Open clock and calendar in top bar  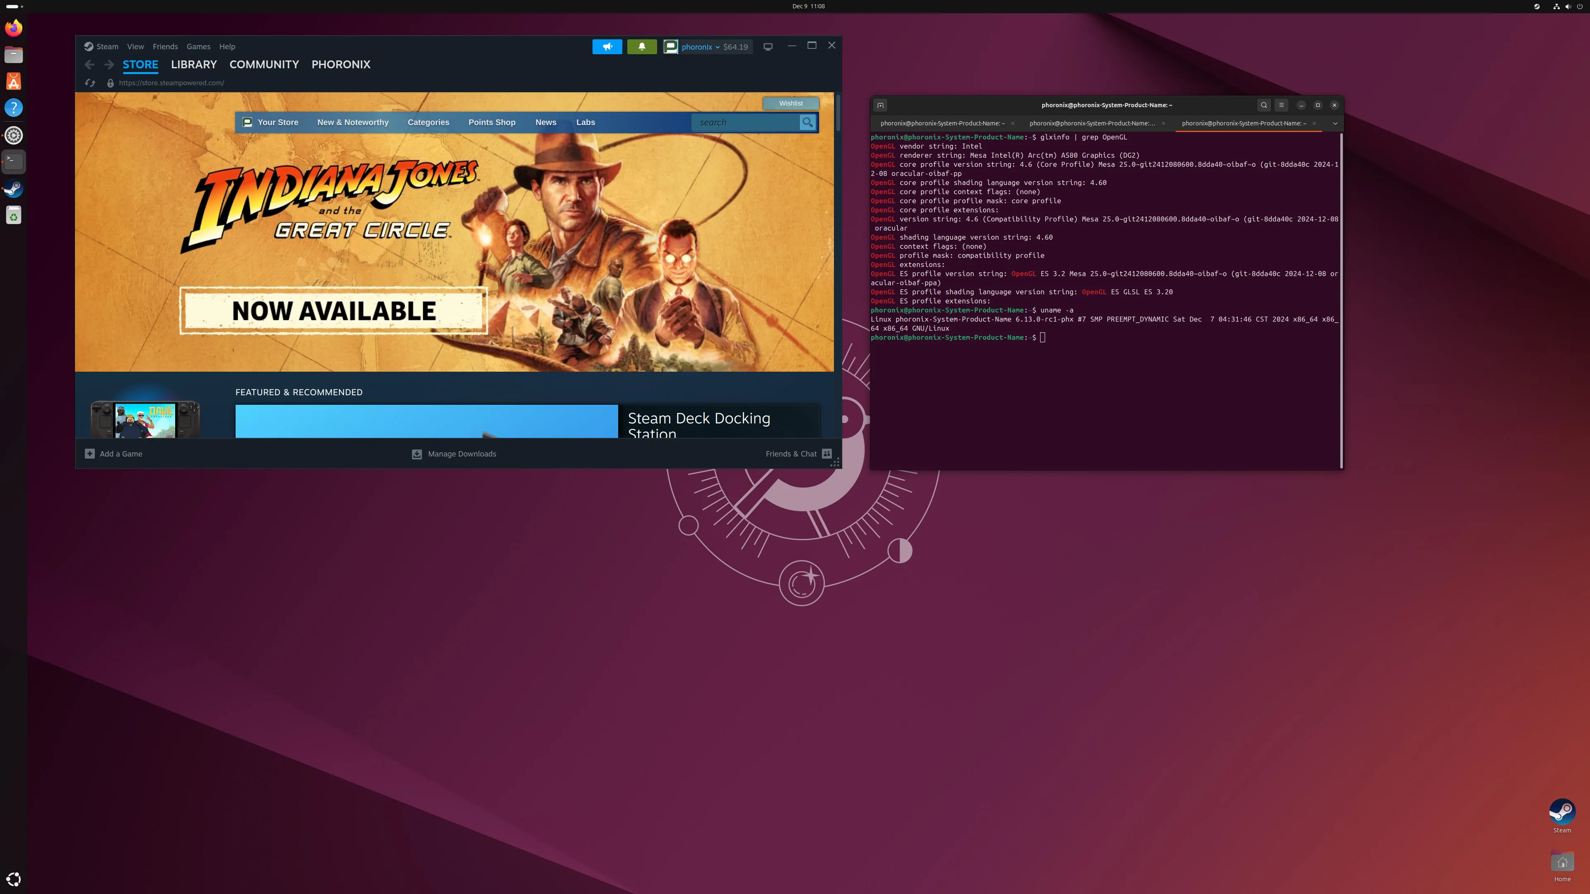pos(808,6)
